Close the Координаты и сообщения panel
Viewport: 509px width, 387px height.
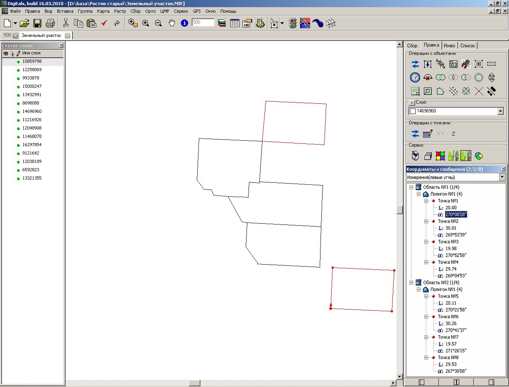503,169
